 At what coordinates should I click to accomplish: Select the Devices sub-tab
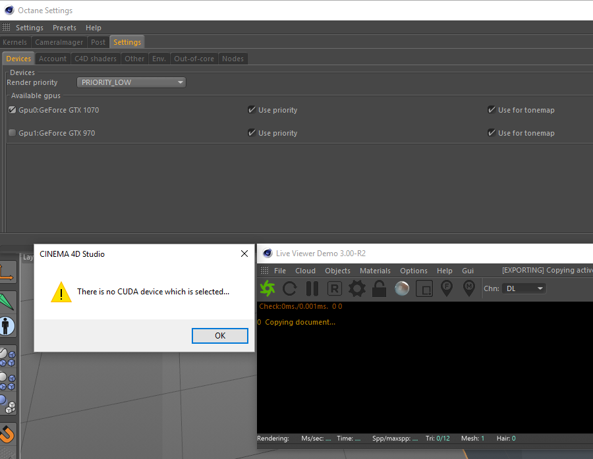(18, 59)
